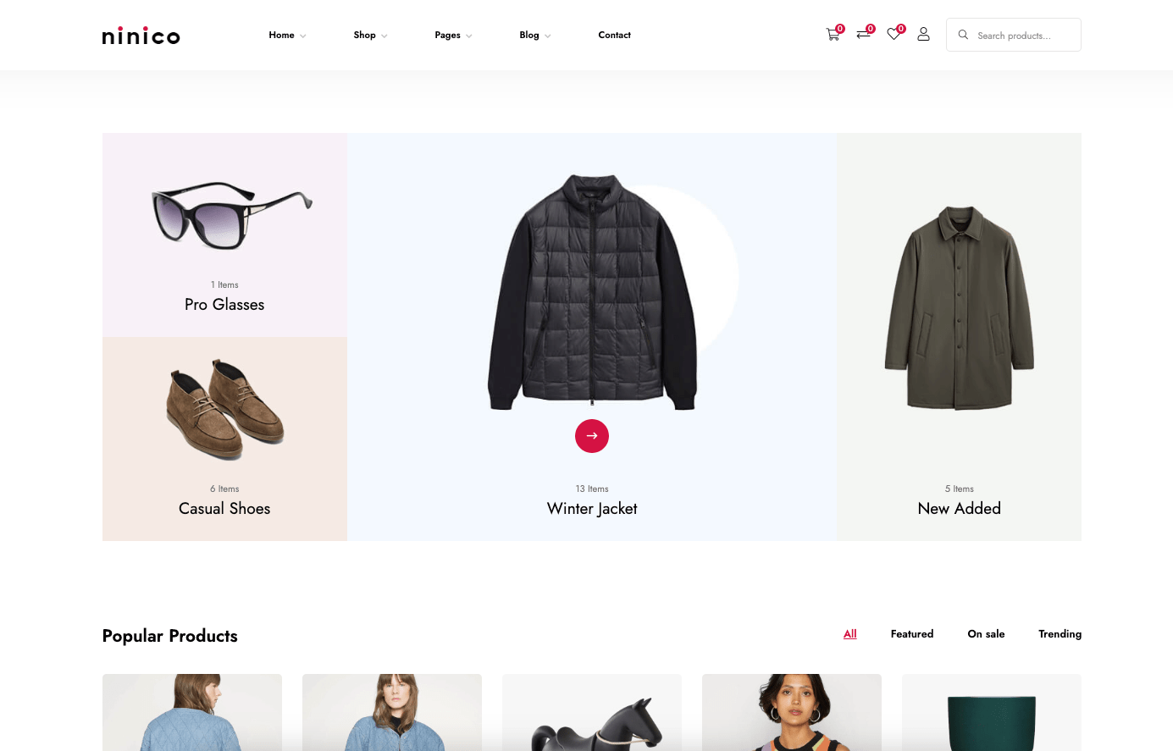Switch to the Trending tab
The width and height of the screenshot is (1173, 751).
tap(1060, 634)
